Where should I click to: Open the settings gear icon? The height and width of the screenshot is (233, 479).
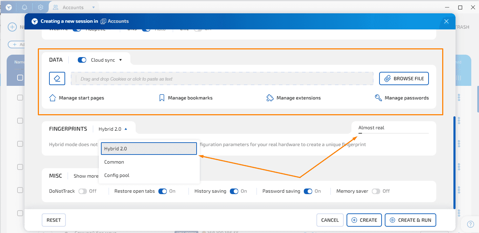click(40, 7)
